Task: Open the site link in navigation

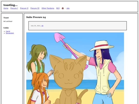Action: (x=68, y=8)
